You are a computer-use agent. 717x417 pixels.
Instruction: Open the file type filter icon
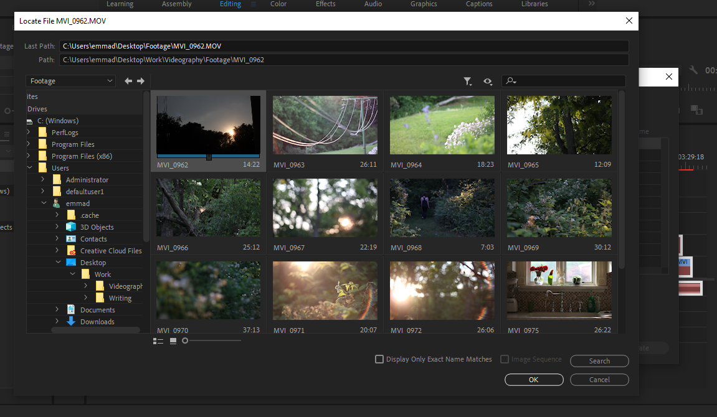click(467, 82)
